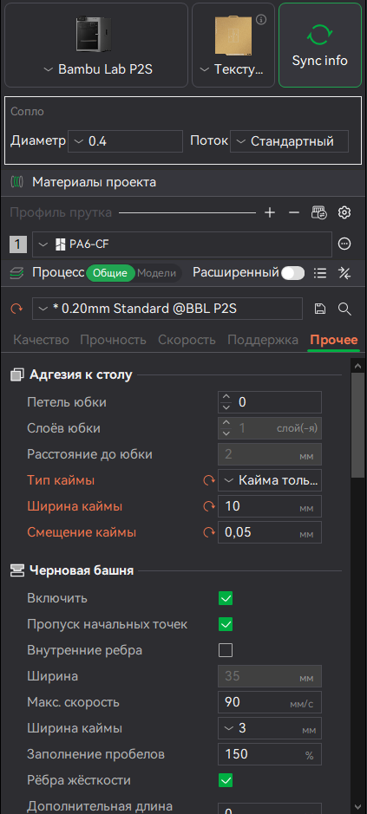Open the 0.20mm Standard @BBL P2S preset dropdown
Image resolution: width=367 pixels, height=814 pixels.
click(x=167, y=309)
